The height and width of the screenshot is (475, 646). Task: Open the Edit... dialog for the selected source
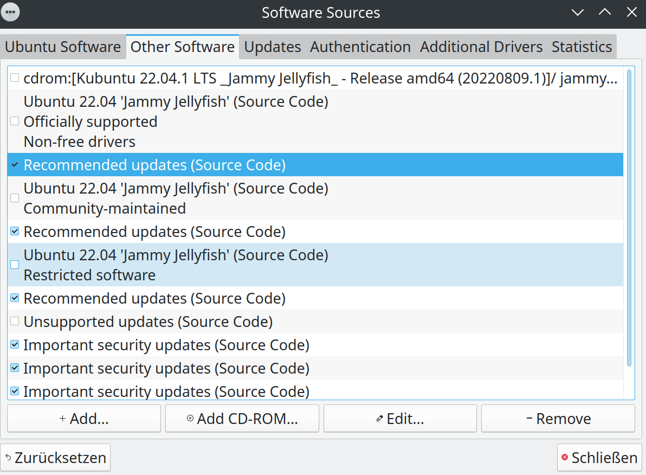pos(400,419)
